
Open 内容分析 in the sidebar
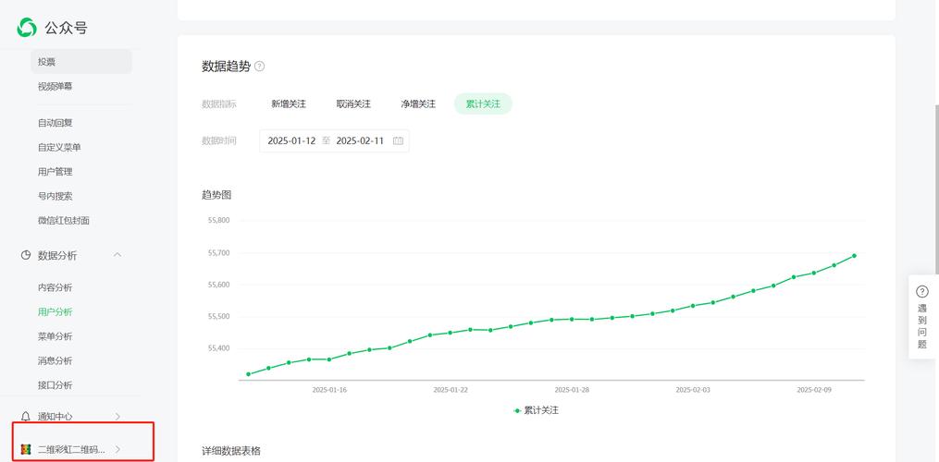tap(55, 287)
